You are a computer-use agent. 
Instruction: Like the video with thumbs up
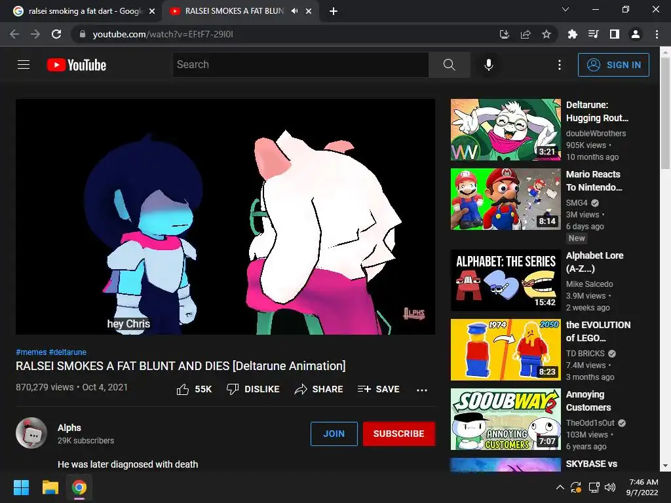tap(194, 389)
